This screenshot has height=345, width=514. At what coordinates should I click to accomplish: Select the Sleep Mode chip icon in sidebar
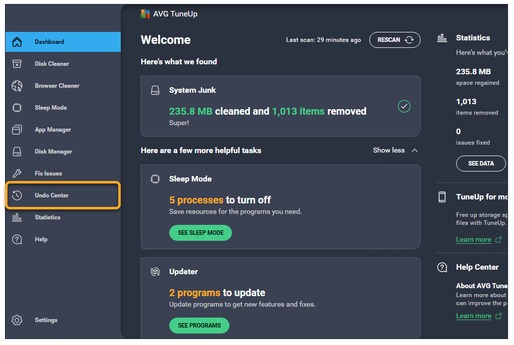tap(17, 108)
